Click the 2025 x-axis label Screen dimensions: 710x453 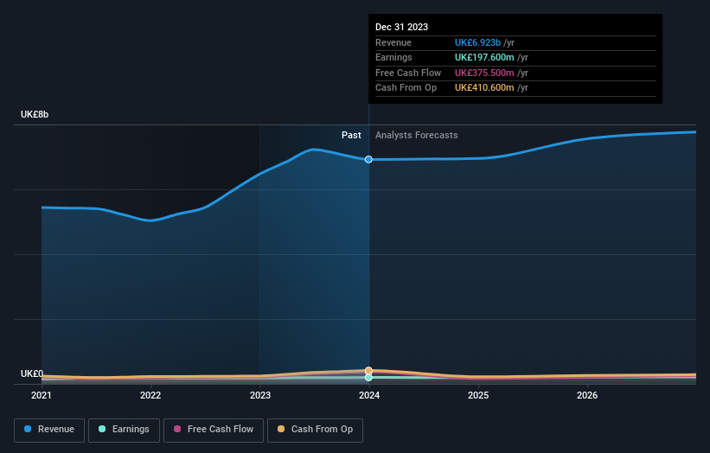(x=478, y=395)
